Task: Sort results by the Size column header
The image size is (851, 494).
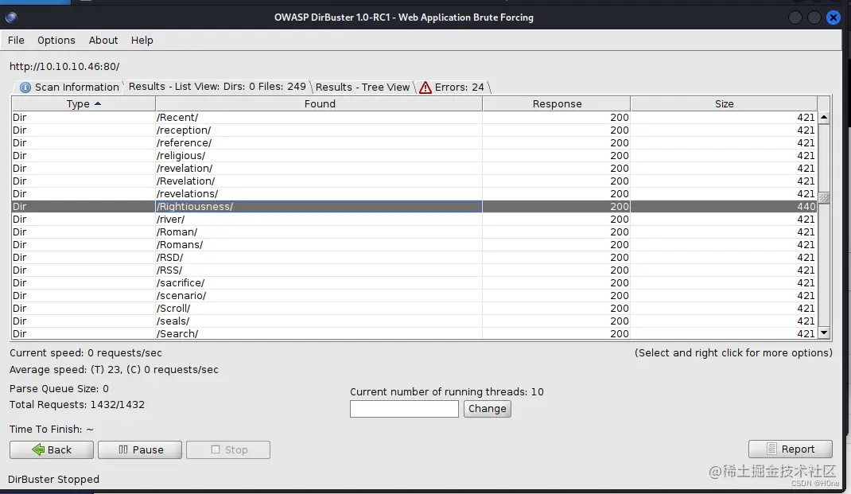Action: (724, 103)
